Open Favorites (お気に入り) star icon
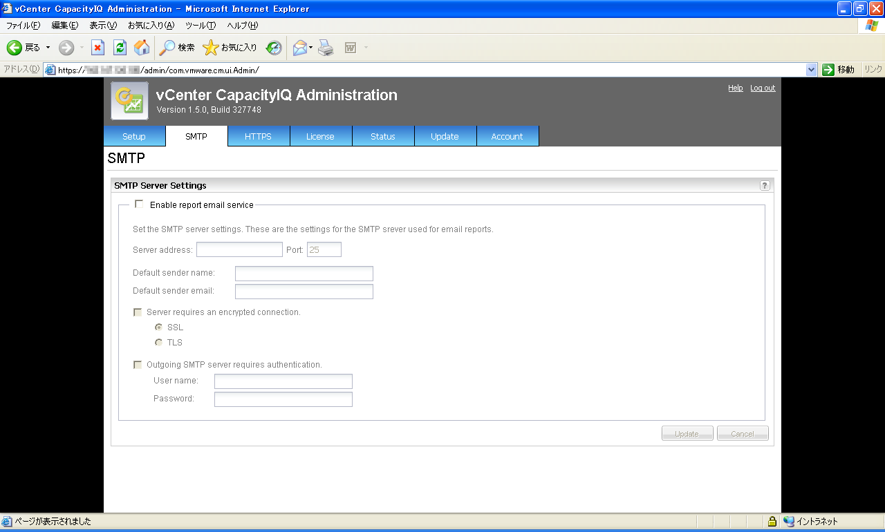This screenshot has height=532, width=885. pos(211,48)
